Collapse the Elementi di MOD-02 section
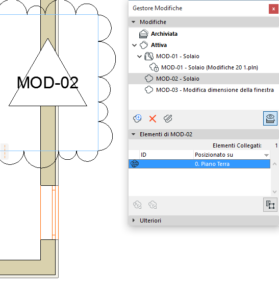Viewport: 279px width, 294px height. 134,134
